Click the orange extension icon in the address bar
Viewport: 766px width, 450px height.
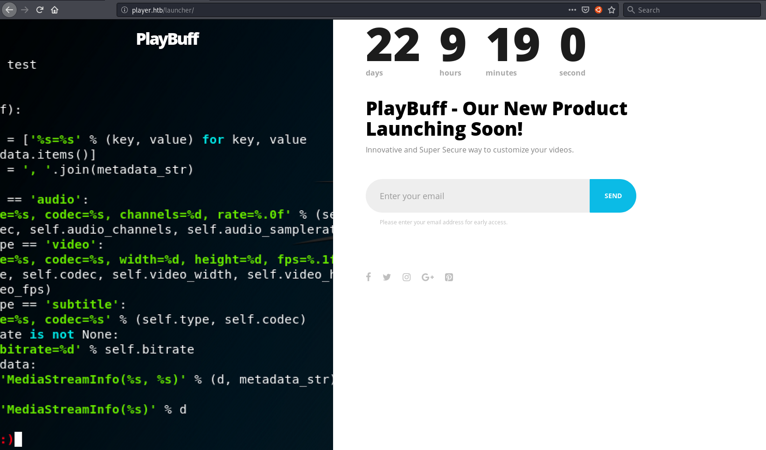[599, 10]
